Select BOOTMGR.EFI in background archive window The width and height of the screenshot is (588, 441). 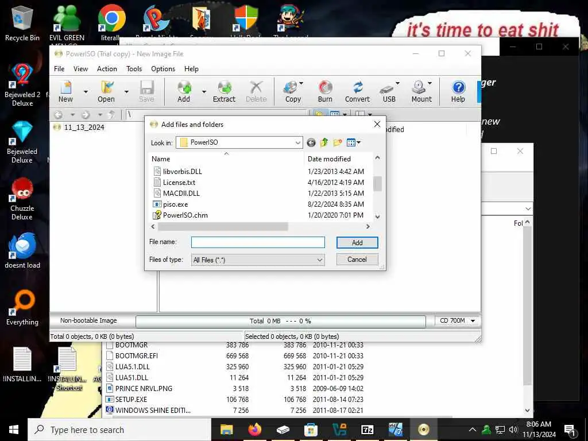[x=137, y=355]
